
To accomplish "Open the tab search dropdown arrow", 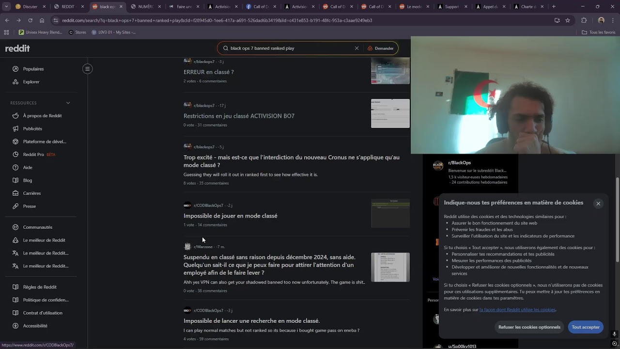I will click(x=7, y=7).
